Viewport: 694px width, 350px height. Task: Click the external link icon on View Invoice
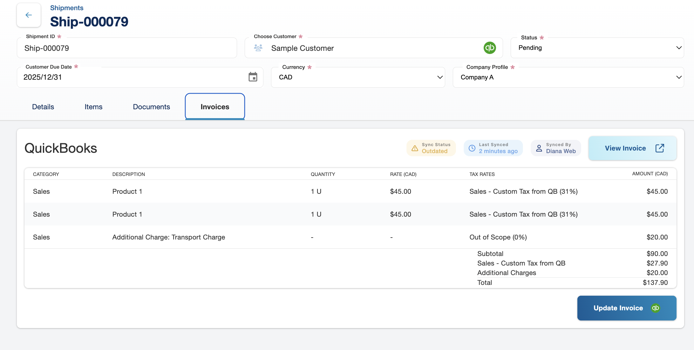click(660, 148)
